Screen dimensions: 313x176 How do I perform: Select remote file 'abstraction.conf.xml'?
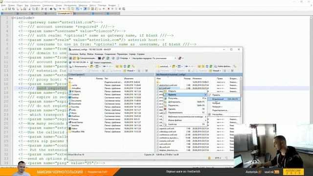[x=168, y=85]
